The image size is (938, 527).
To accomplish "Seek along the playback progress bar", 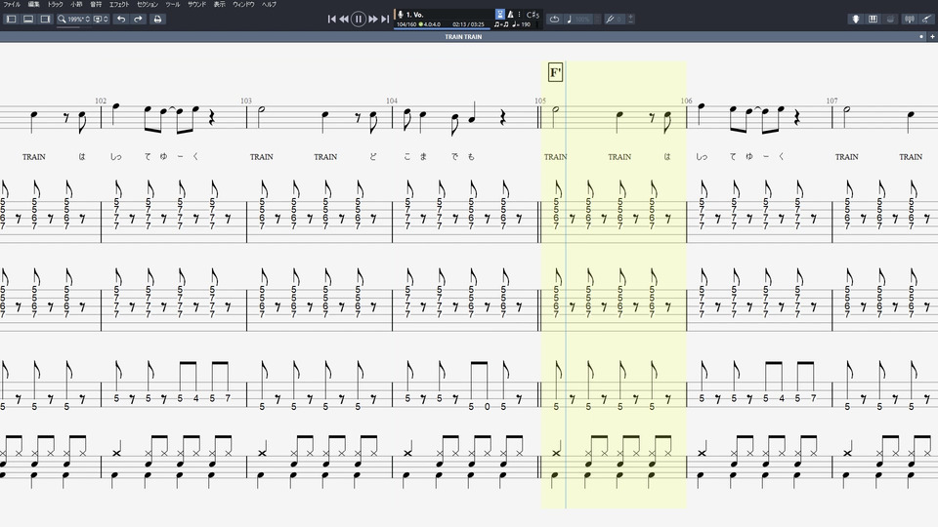I will tap(442, 28).
